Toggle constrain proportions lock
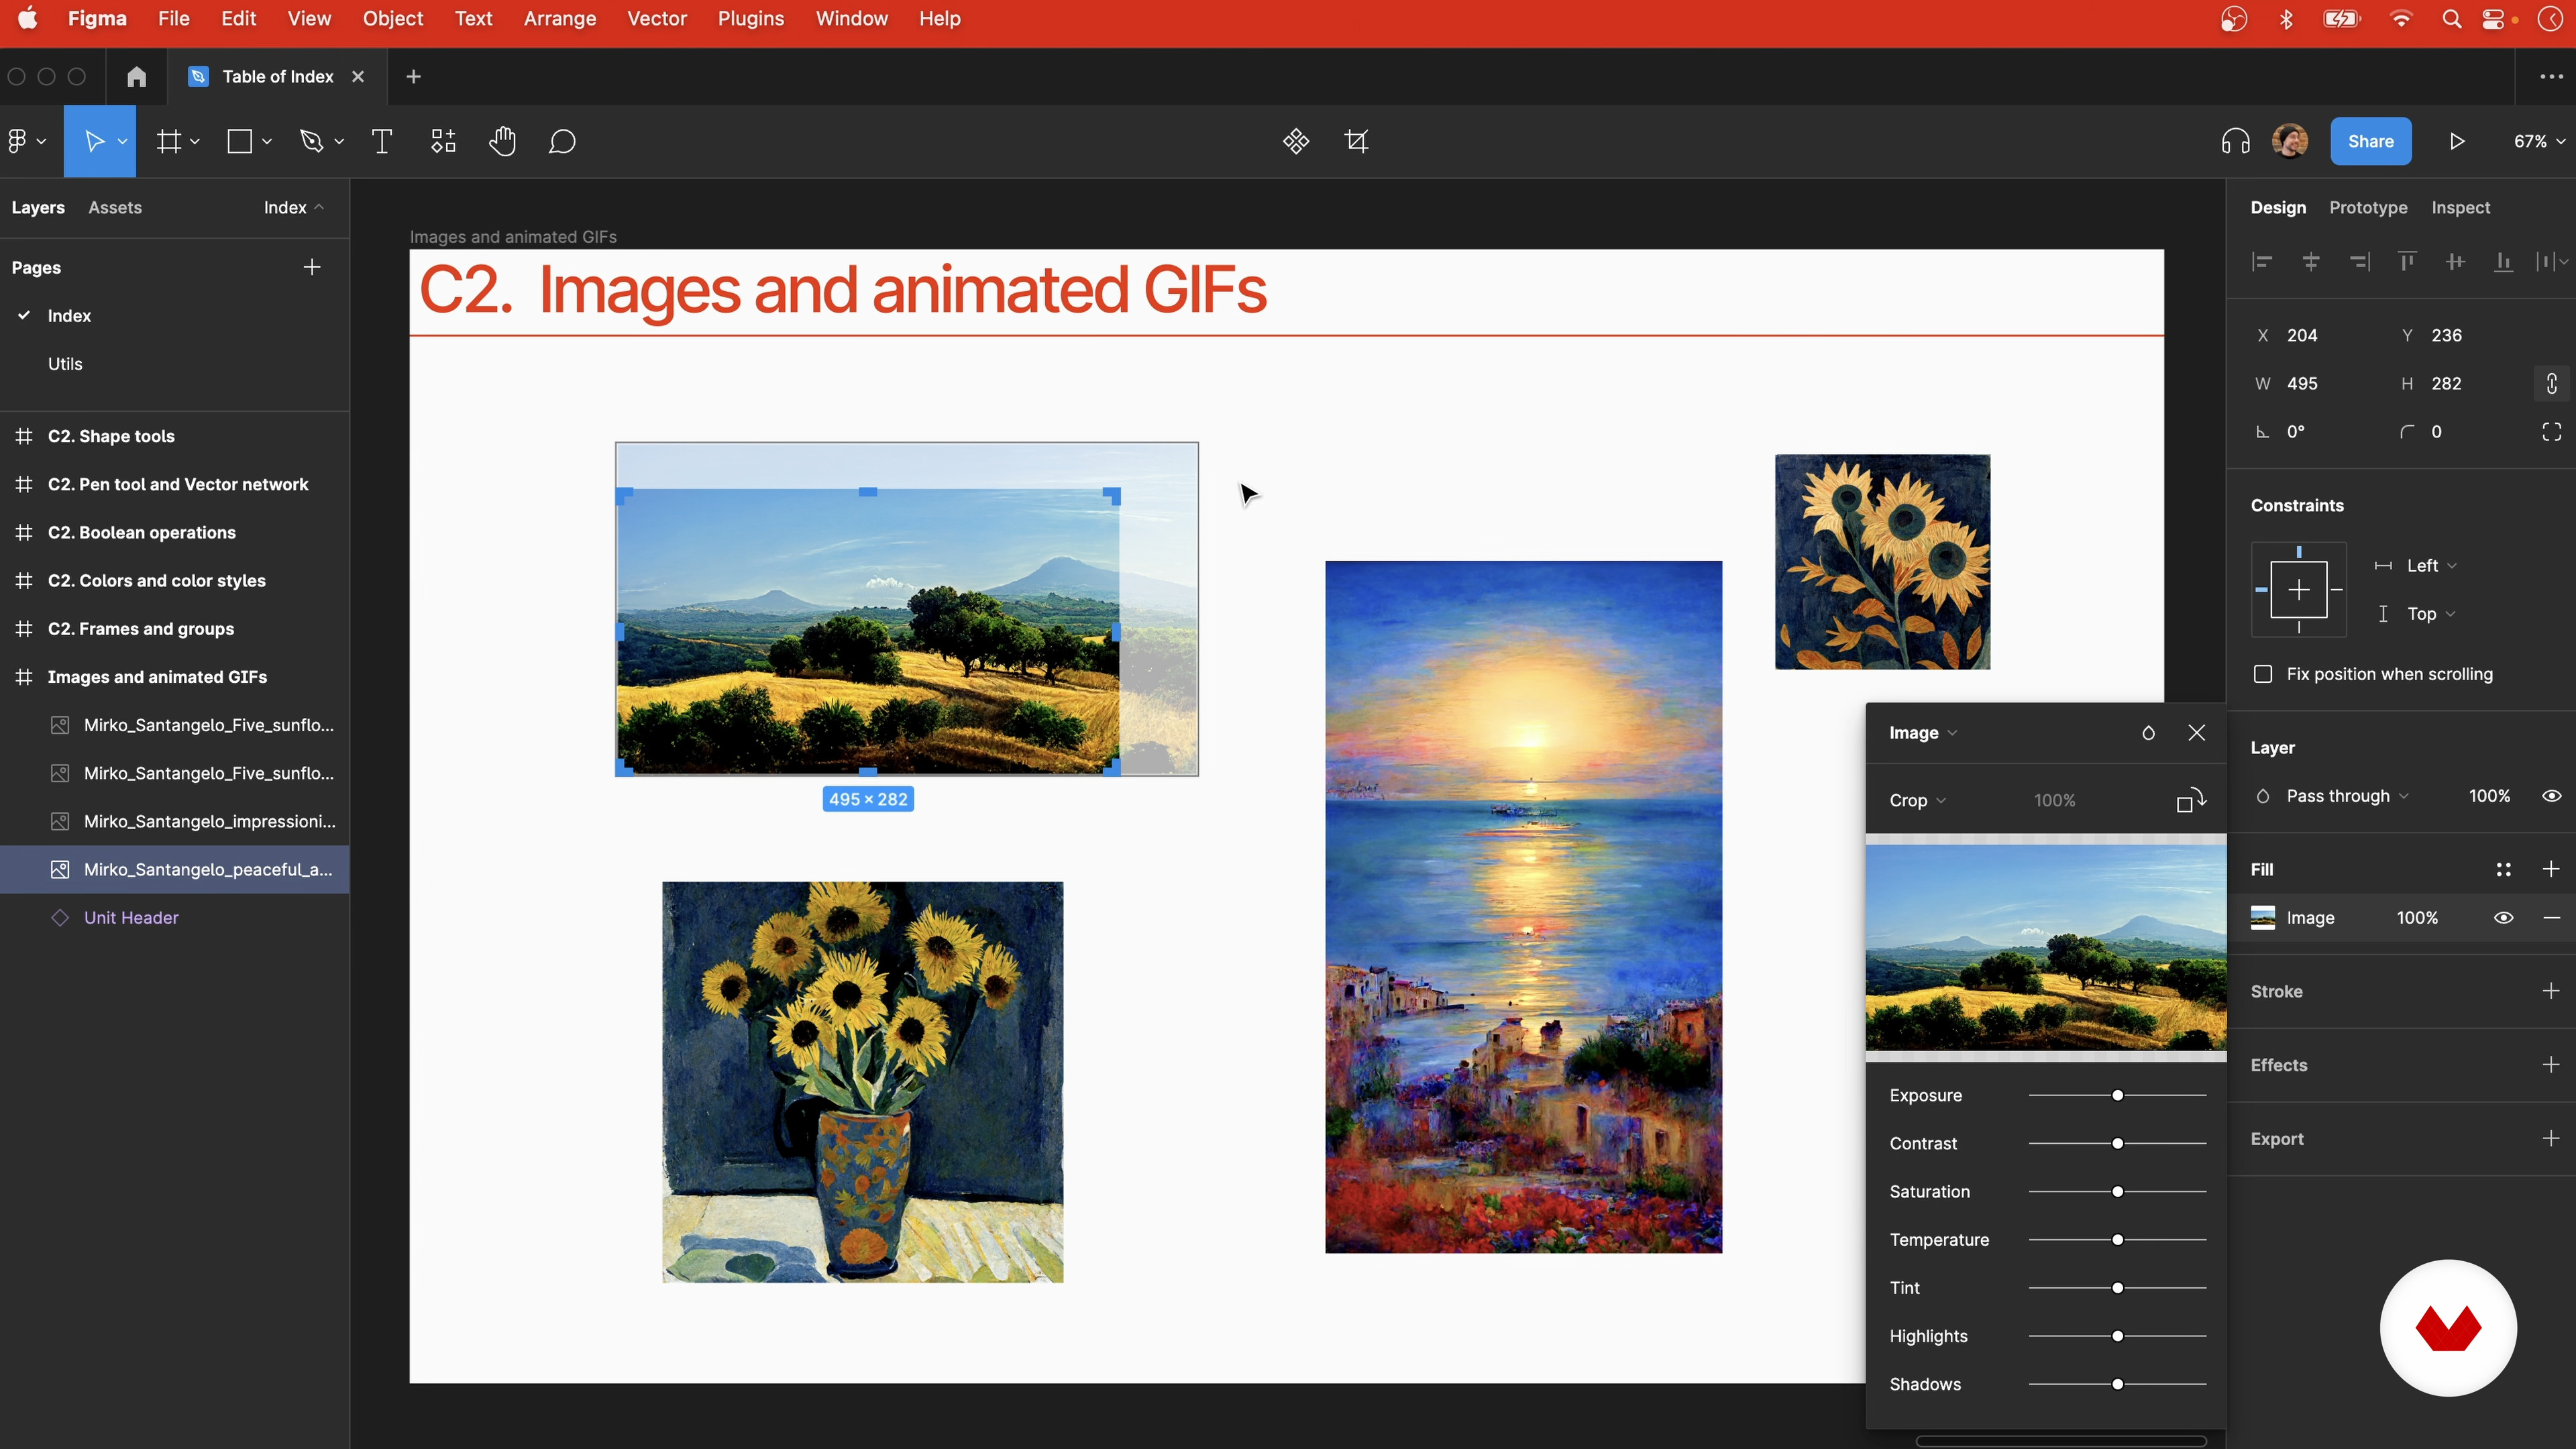 click(2552, 383)
